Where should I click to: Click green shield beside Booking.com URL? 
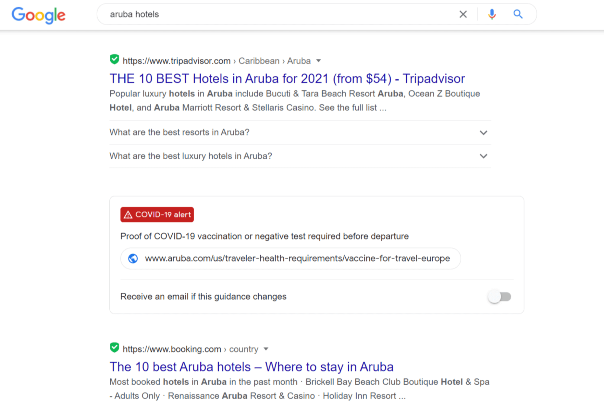pos(114,347)
